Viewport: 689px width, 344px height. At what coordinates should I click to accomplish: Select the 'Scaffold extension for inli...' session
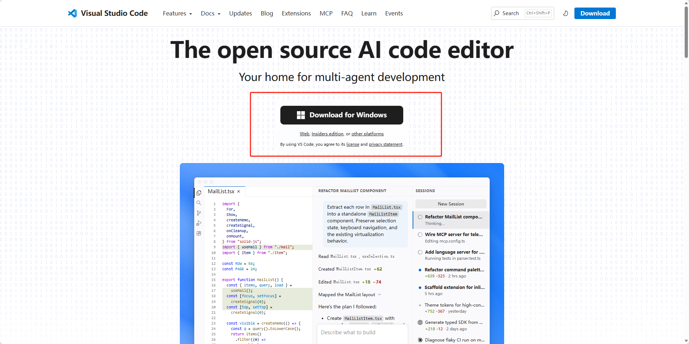click(451, 290)
